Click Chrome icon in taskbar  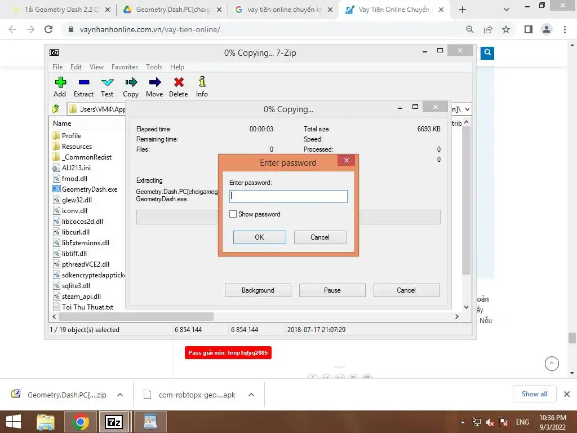click(x=81, y=422)
